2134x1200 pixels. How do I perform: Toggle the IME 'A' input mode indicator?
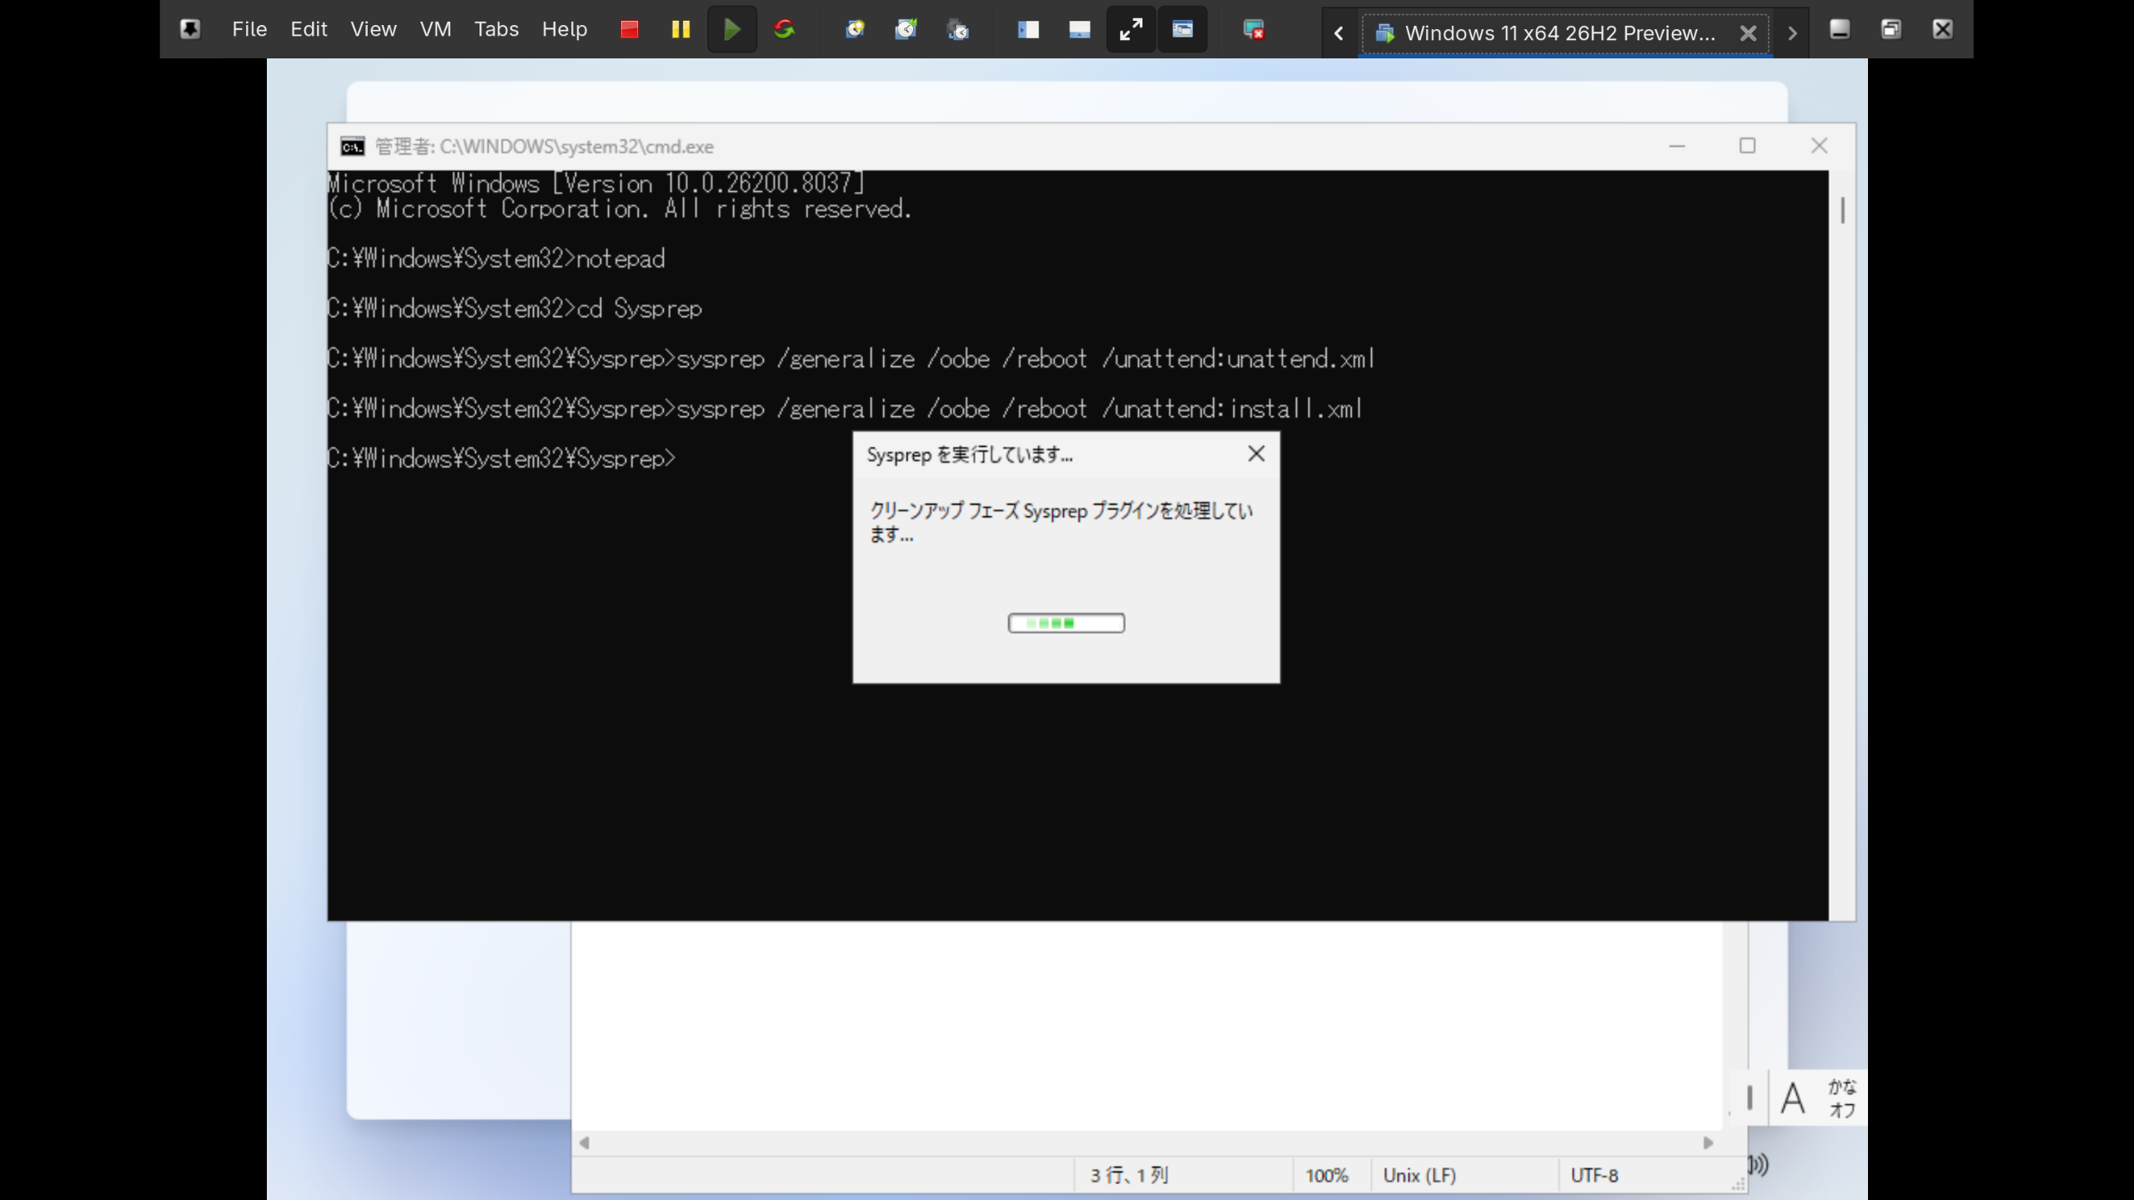(x=1793, y=1097)
